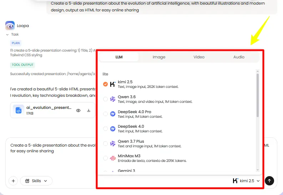The image size is (283, 195).
Task: Click 'Text and image input, 1M token context.' text
Action: [150, 146]
